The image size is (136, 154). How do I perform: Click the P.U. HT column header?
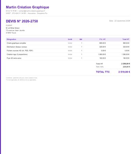tap(102, 39)
